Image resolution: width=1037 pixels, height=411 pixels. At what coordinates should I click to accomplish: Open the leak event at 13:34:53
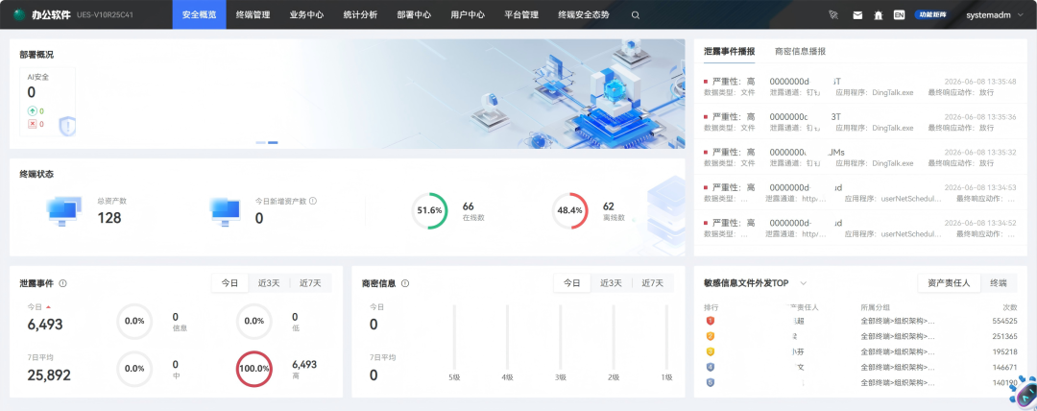point(859,193)
